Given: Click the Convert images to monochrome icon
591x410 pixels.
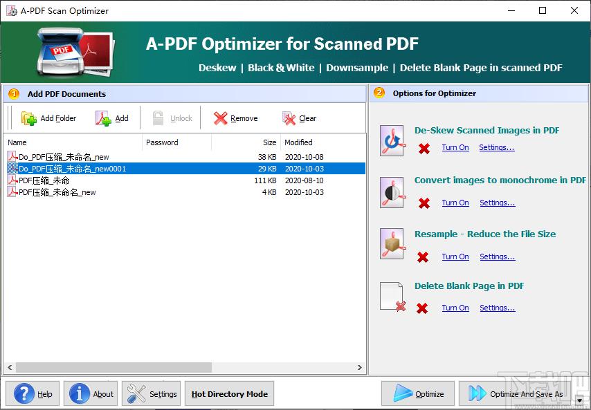Looking at the screenshot, I should point(392,193).
